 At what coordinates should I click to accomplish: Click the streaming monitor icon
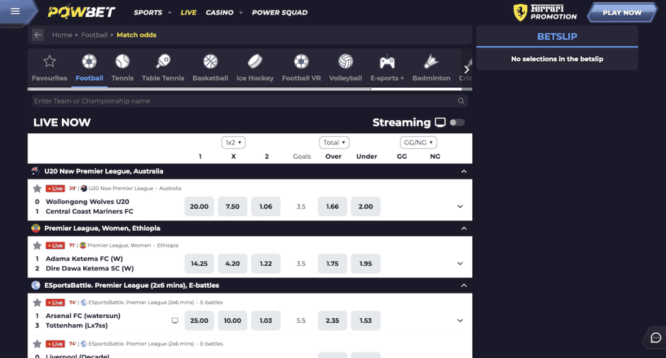pyautogui.click(x=440, y=122)
